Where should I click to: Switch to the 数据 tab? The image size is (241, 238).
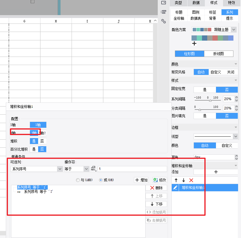196,3
